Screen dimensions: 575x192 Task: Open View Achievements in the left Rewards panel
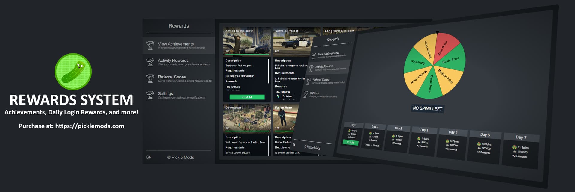coord(179,46)
